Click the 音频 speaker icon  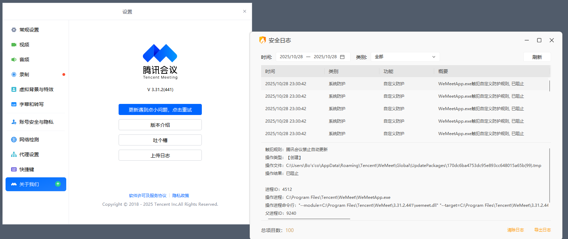[14, 60]
